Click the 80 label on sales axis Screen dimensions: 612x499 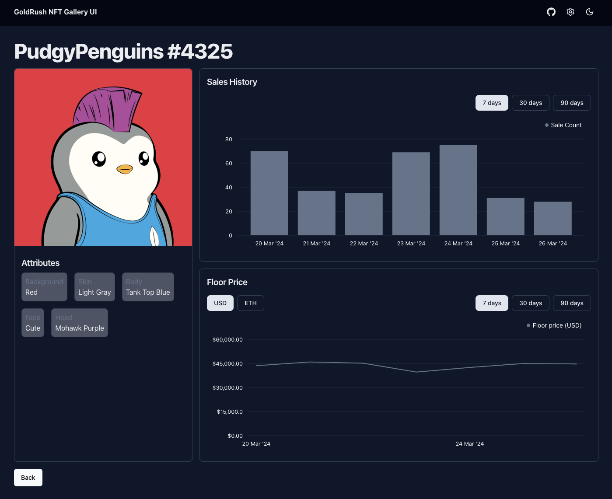point(229,139)
